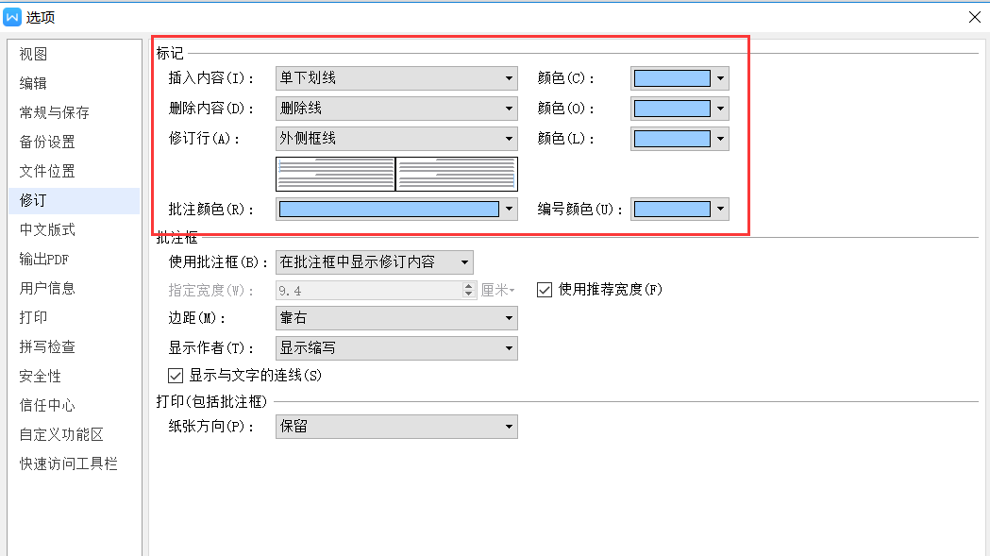Image resolution: width=990 pixels, height=556 pixels.
Task: Expand the 边距 dropdown set to 靠右
Action: point(396,319)
